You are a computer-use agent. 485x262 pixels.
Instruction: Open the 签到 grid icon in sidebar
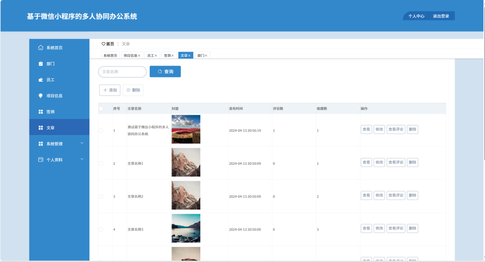click(x=41, y=111)
